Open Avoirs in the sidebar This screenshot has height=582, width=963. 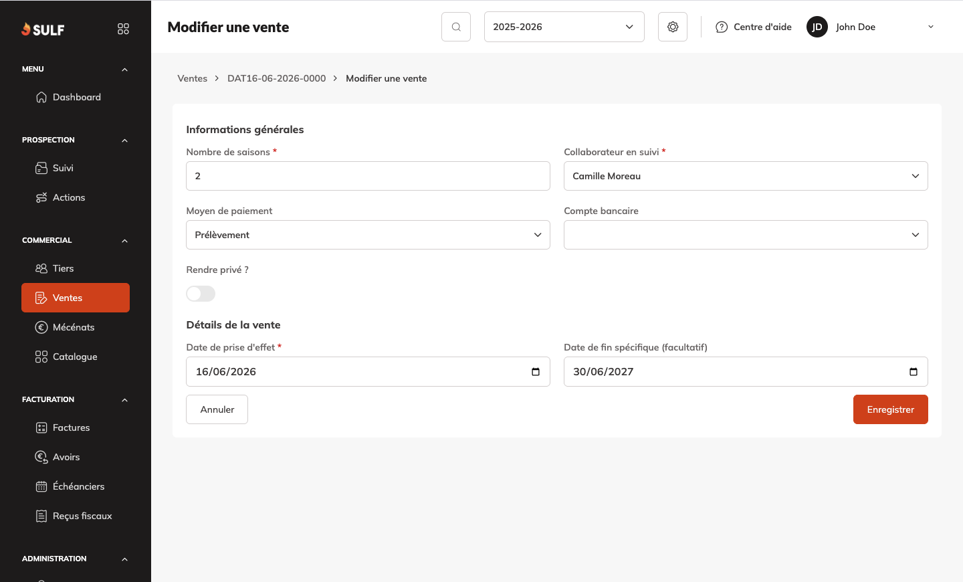click(76, 457)
